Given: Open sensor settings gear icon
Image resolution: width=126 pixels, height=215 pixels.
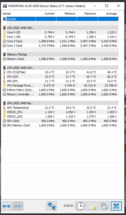Looking at the screenshot, I should 104,206.
